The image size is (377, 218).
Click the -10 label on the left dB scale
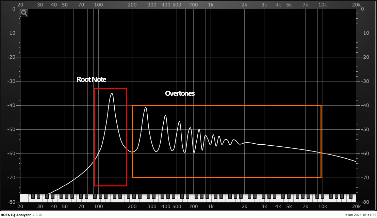pyautogui.click(x=11, y=33)
